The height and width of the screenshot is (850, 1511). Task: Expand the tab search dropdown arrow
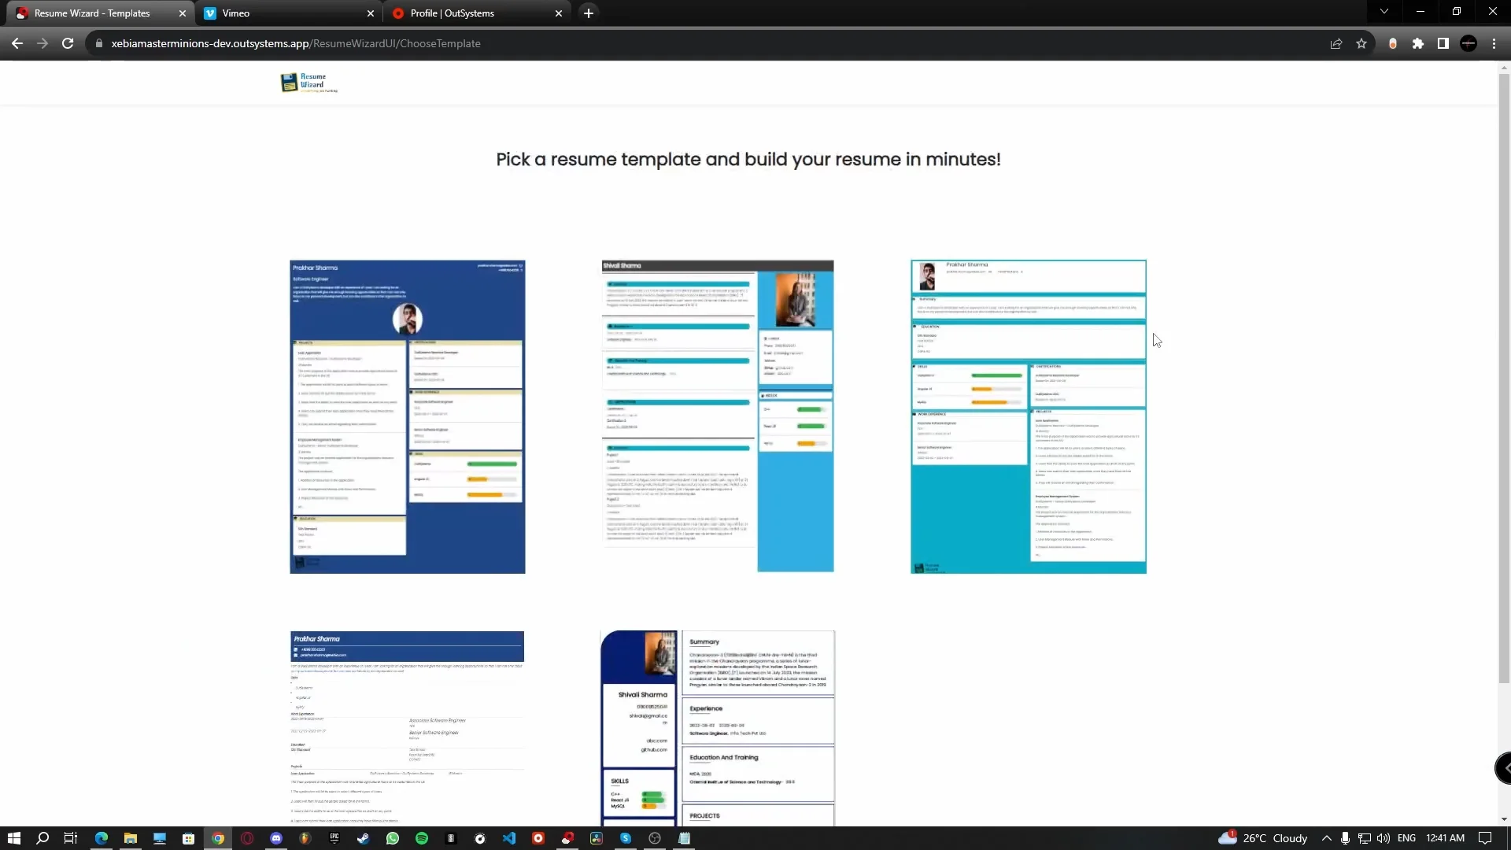pos(1384,11)
